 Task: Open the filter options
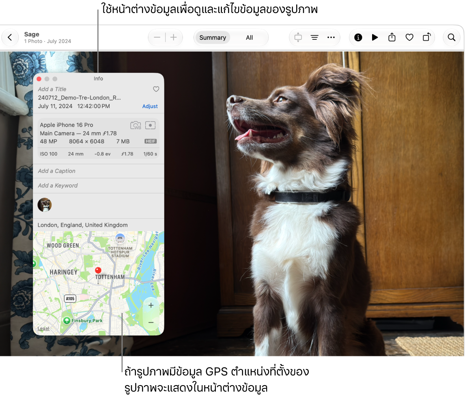pyautogui.click(x=314, y=38)
